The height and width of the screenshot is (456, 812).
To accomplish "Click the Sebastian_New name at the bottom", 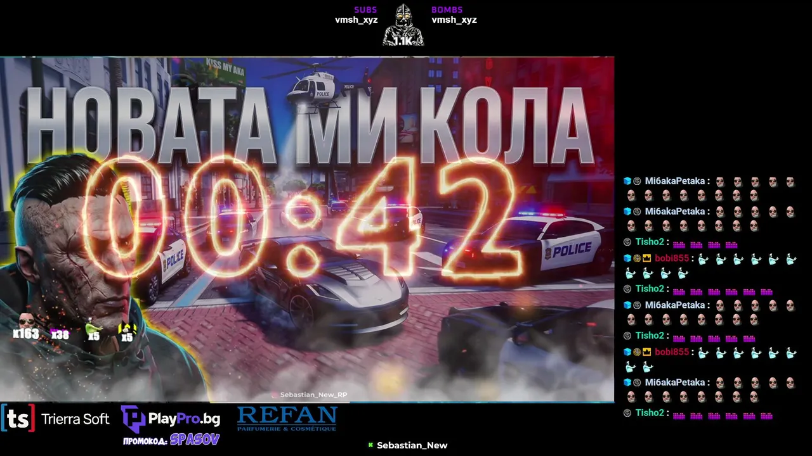I will coord(412,445).
